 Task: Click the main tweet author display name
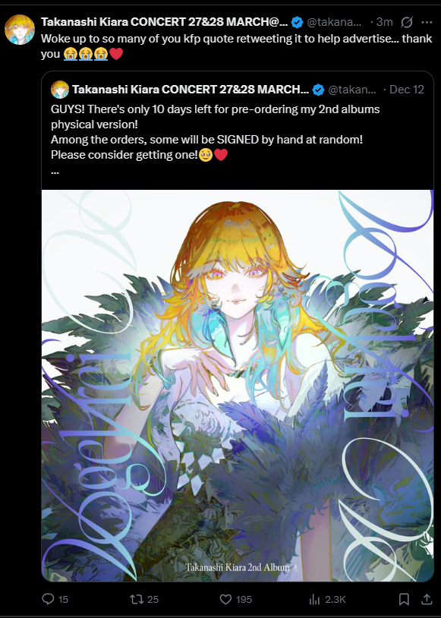[165, 22]
